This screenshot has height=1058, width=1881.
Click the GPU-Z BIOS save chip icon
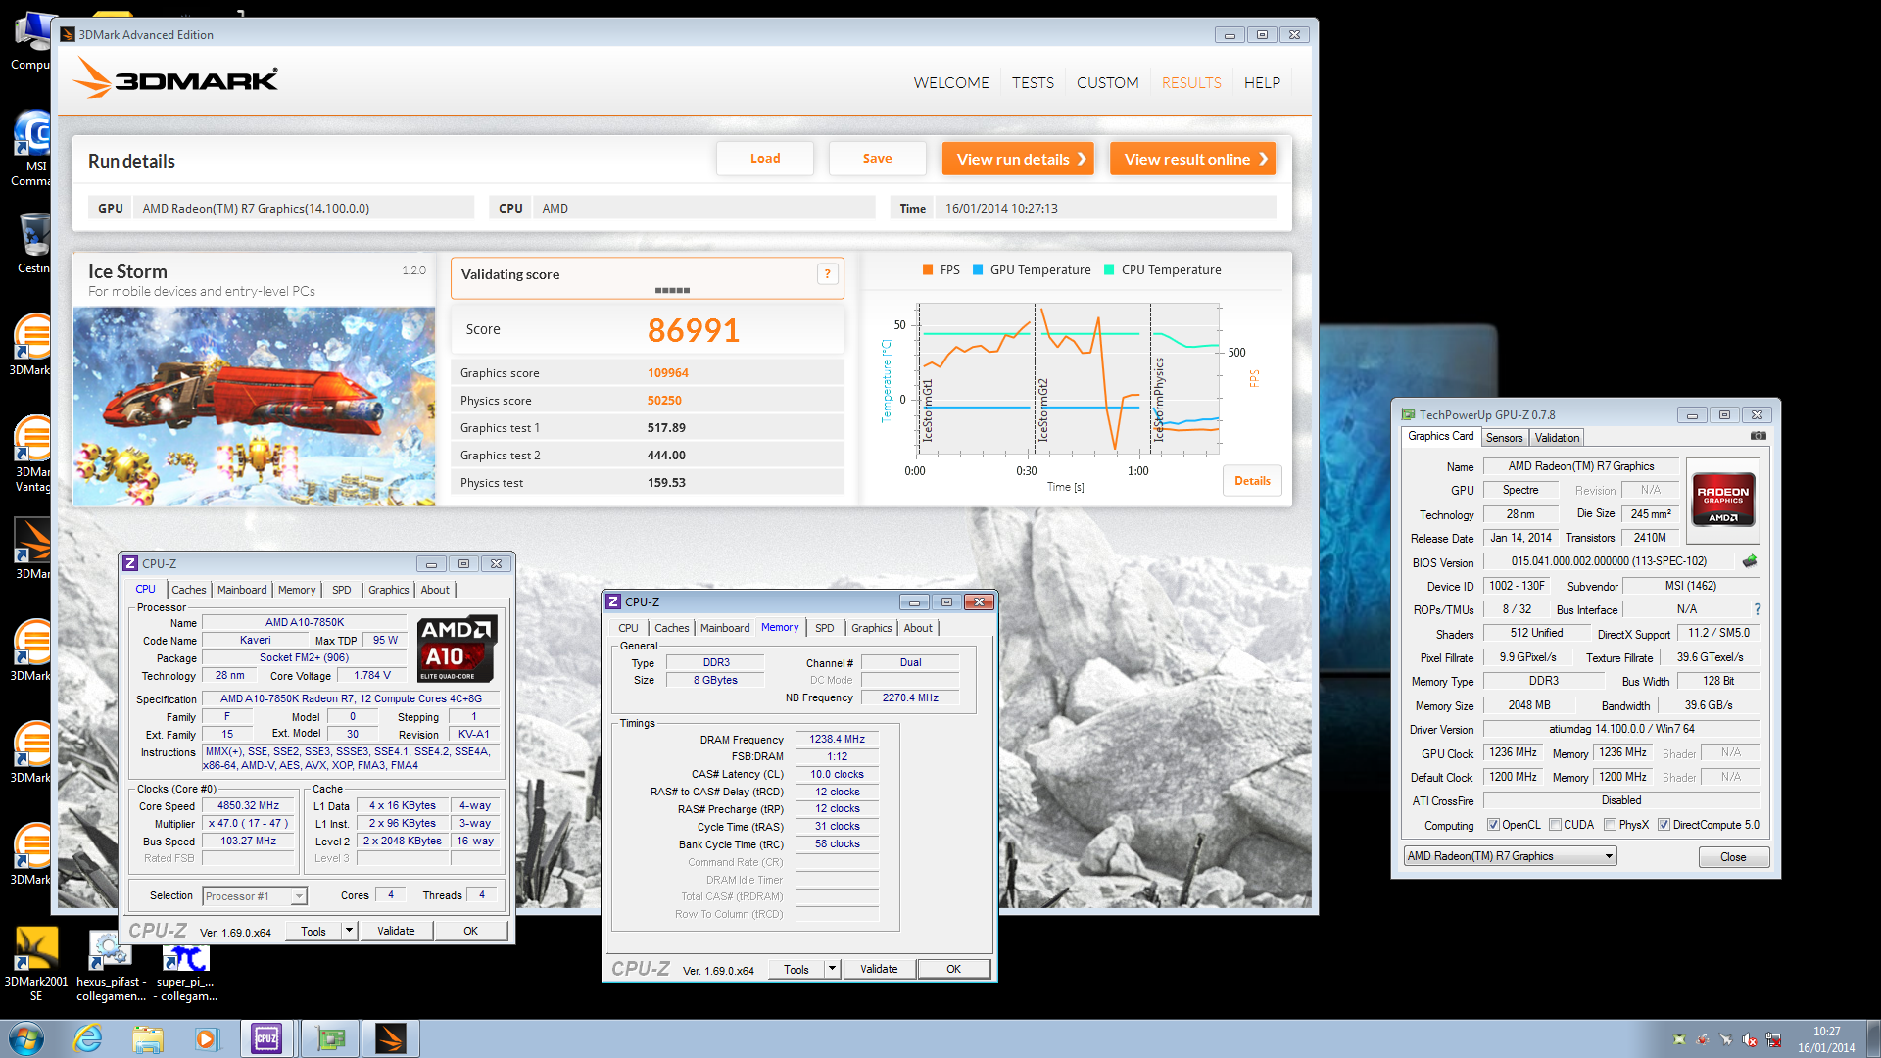[x=1750, y=561]
